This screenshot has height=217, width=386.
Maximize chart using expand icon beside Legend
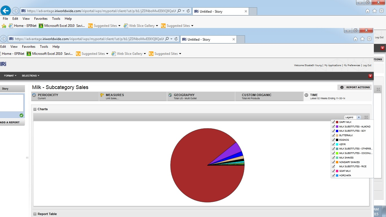click(366, 117)
